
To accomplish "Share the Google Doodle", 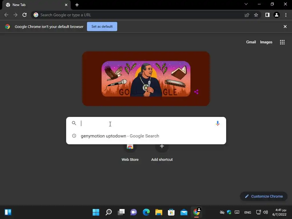I will click(x=196, y=92).
